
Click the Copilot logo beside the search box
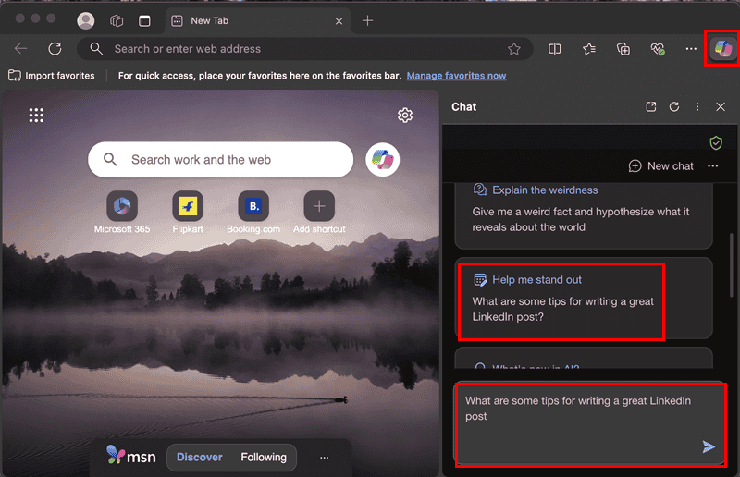point(382,160)
